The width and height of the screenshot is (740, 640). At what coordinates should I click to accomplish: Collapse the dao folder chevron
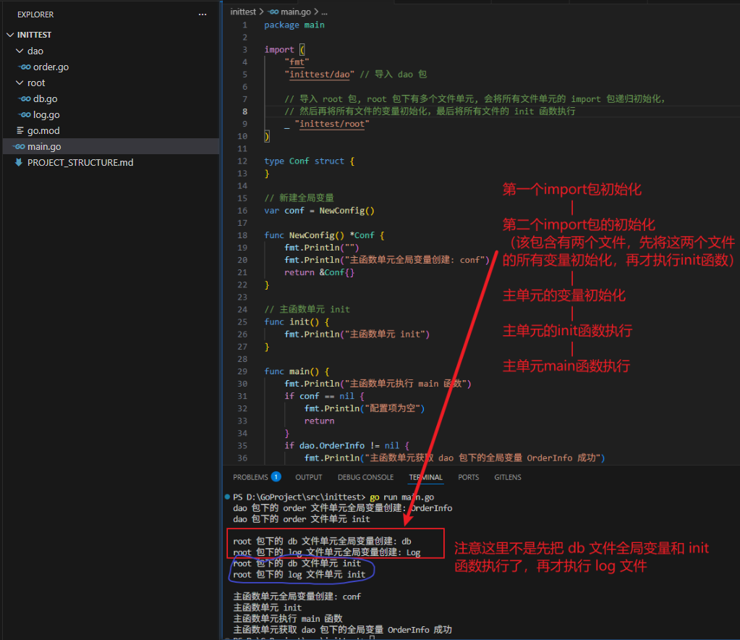20,51
